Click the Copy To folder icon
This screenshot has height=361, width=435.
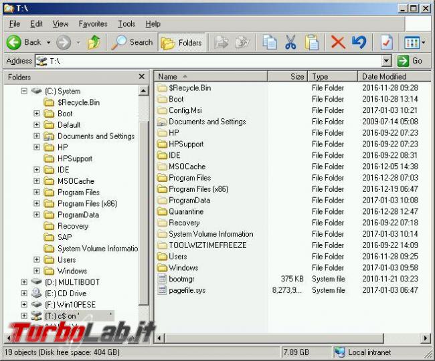[x=242, y=42]
